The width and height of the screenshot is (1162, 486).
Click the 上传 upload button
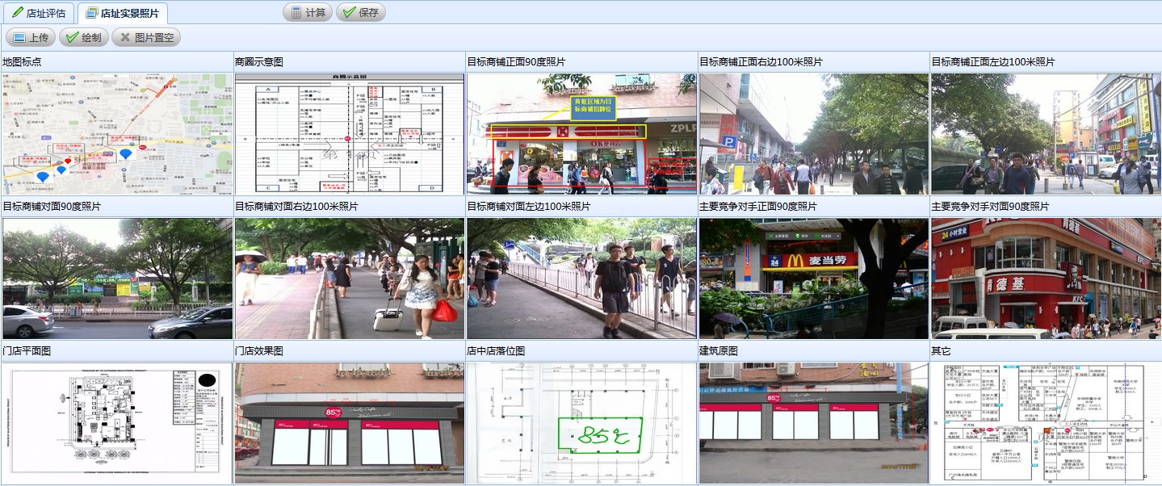(x=31, y=37)
